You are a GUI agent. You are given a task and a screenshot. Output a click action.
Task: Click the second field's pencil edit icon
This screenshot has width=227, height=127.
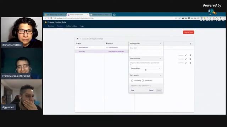(x=186, y=59)
